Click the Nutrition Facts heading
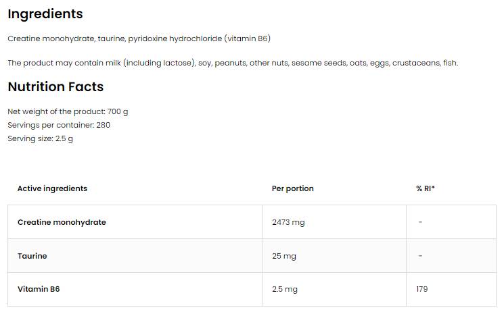 click(55, 87)
